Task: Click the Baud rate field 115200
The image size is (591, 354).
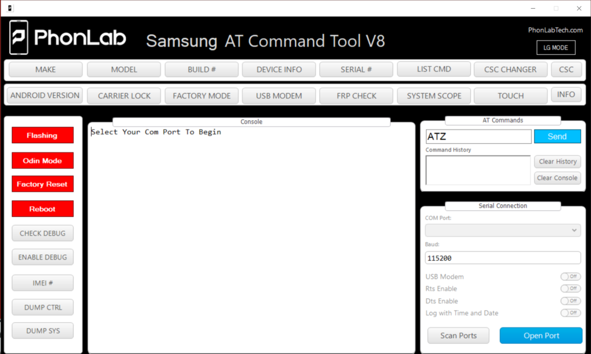Action: point(503,258)
